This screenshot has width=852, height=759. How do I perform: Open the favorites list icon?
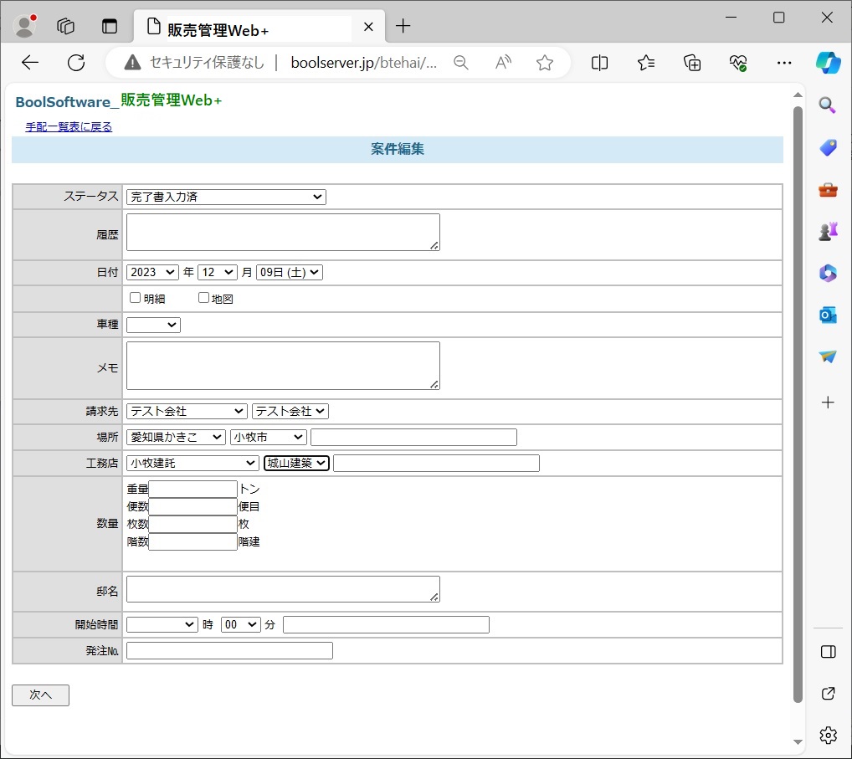(x=645, y=63)
